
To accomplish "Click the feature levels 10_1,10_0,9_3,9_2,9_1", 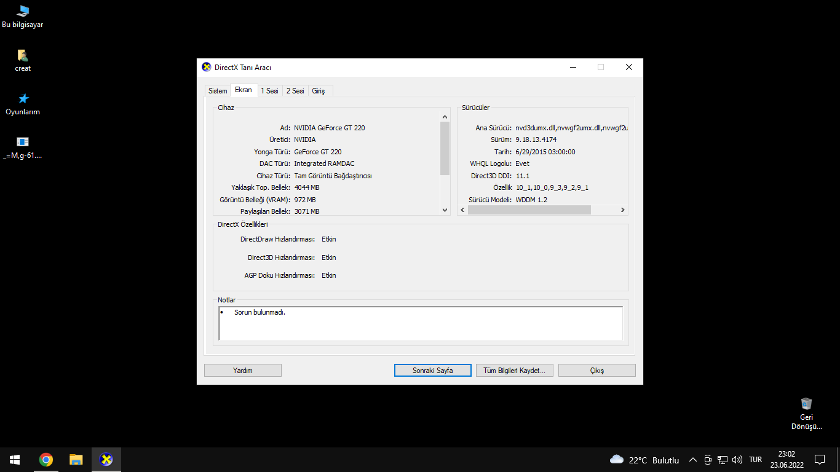I will coord(552,187).
